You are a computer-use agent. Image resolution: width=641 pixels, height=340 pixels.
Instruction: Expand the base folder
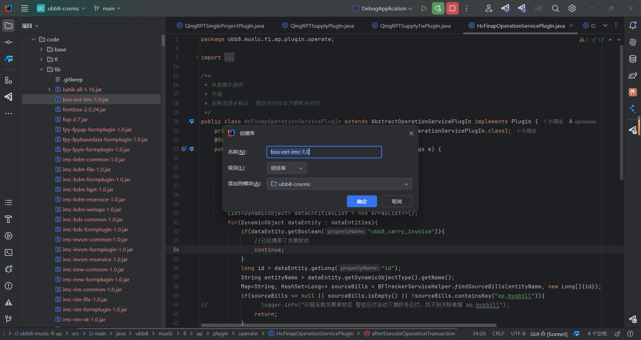[x=41, y=49]
